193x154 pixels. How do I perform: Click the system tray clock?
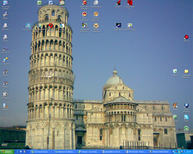[189, 152]
